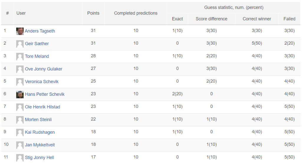Click Ove Jonny Gulaker's avatar icon
Image resolution: width=302 pixels, height=163 pixels.
point(20,69)
